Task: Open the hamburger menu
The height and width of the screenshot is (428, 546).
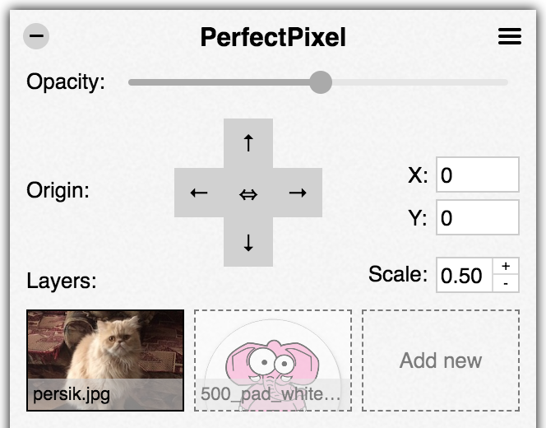Action: coord(510,36)
